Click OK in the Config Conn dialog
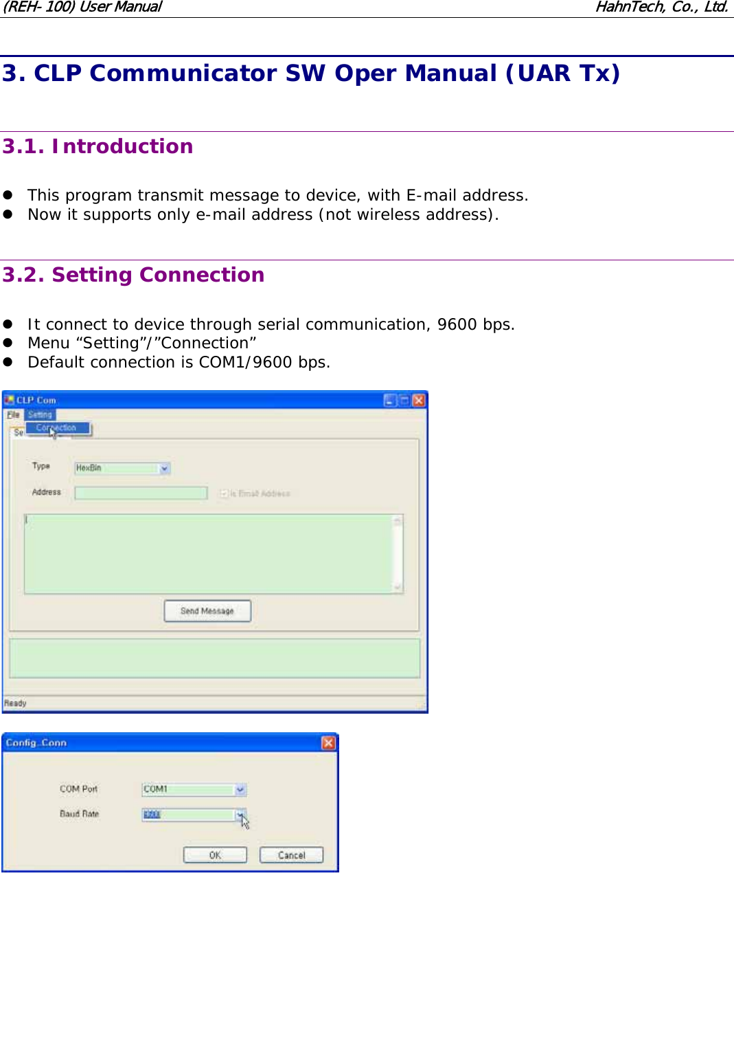734x1049 pixels. tap(215, 855)
